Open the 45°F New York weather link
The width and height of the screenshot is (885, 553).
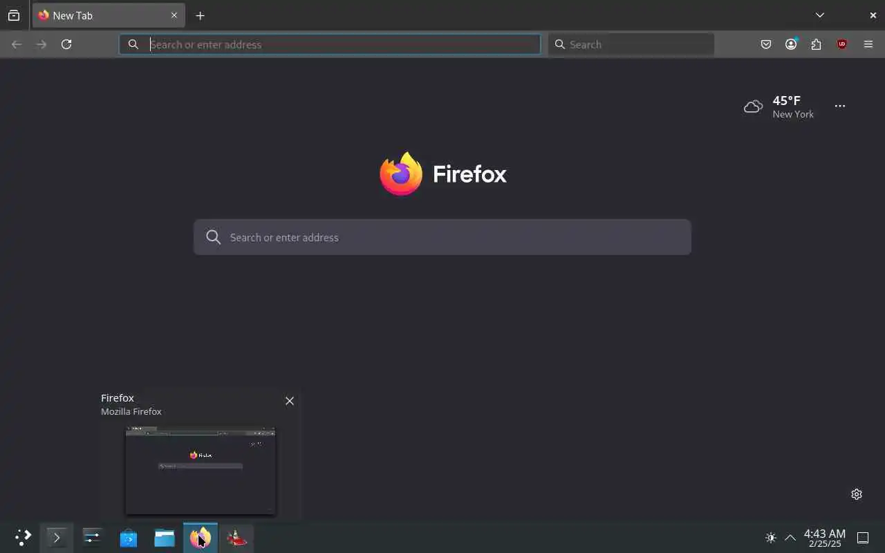[x=779, y=106]
